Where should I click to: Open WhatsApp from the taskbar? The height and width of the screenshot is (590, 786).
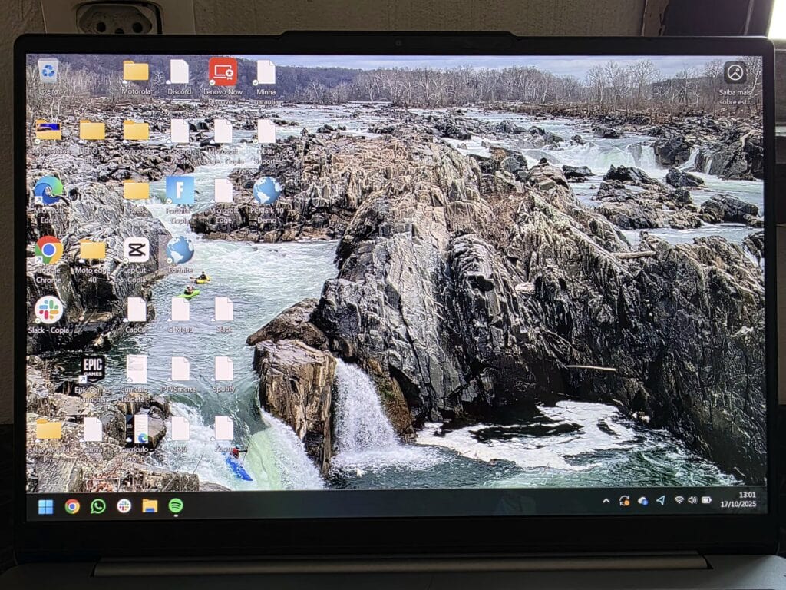pyautogui.click(x=97, y=506)
